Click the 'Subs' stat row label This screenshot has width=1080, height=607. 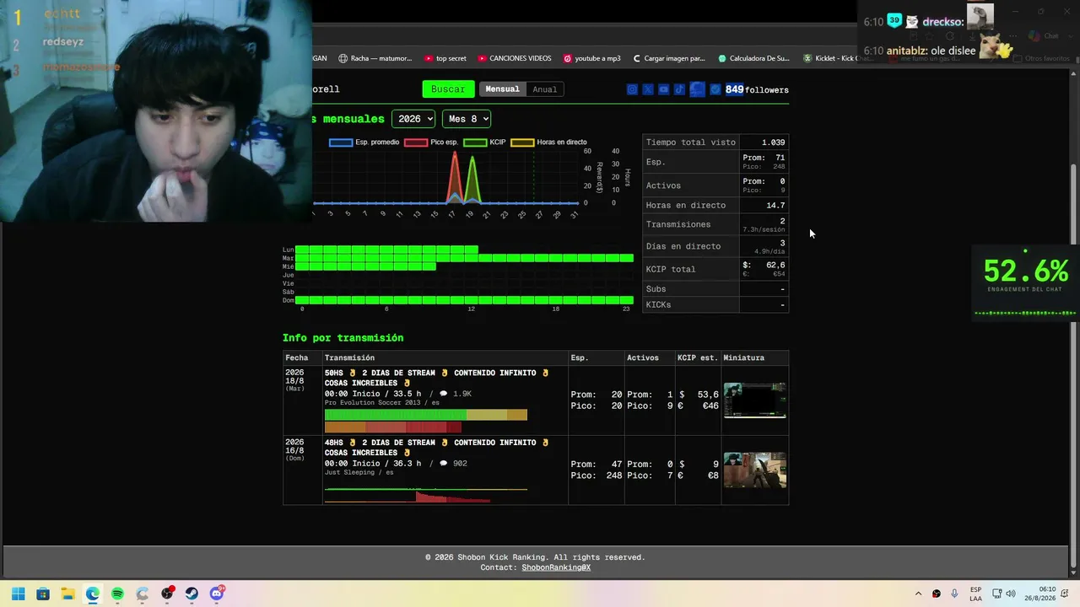click(x=656, y=289)
